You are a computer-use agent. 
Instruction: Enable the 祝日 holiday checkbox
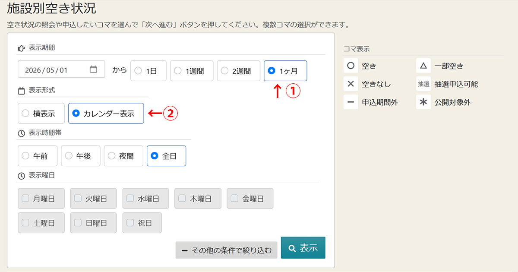point(130,223)
